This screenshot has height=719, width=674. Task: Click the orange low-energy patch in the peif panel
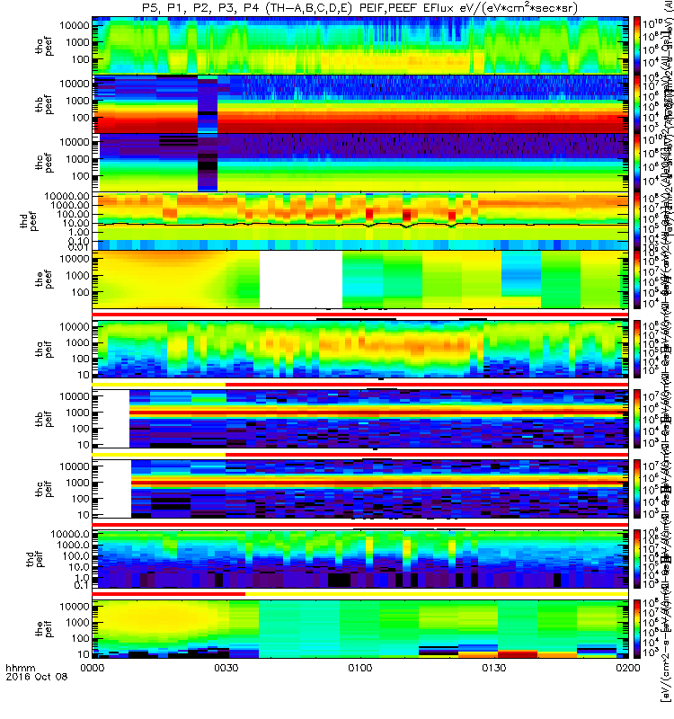pos(518,654)
